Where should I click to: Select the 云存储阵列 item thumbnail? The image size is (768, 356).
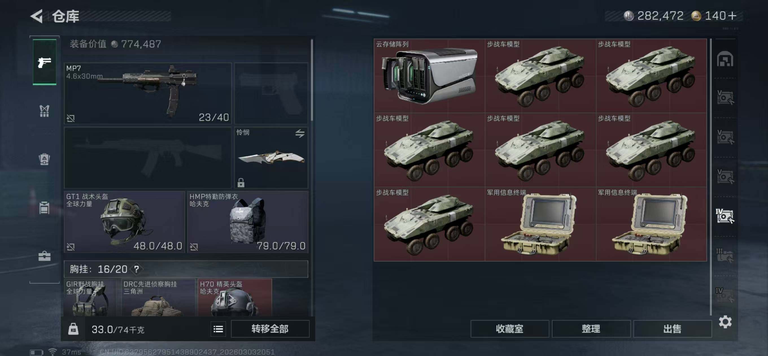(429, 76)
